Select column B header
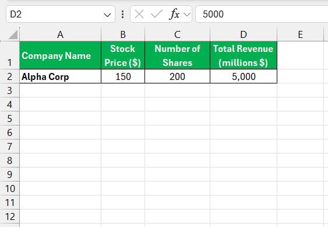 [123, 34]
